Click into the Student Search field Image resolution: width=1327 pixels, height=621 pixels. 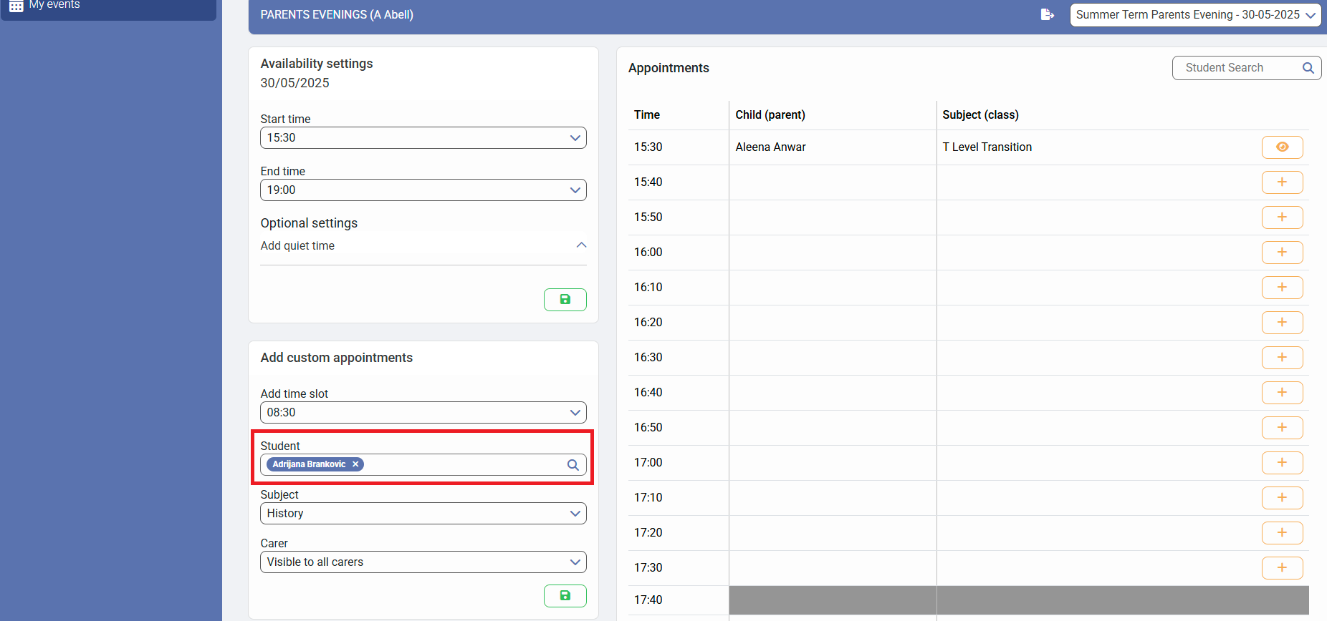(1236, 68)
